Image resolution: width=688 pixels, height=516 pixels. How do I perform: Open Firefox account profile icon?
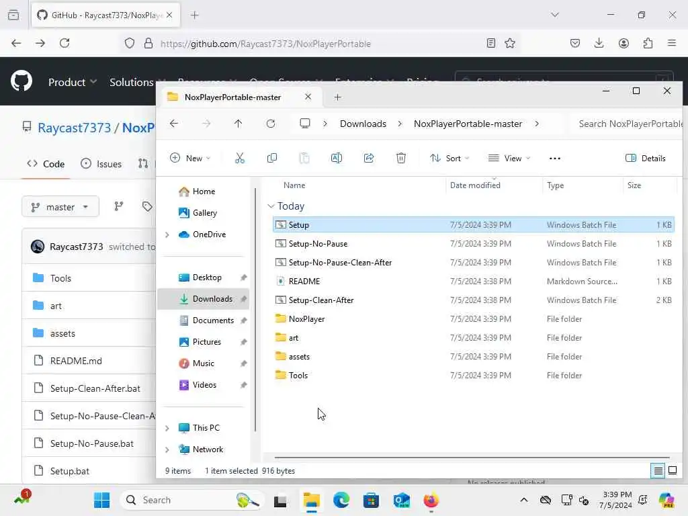[623, 43]
